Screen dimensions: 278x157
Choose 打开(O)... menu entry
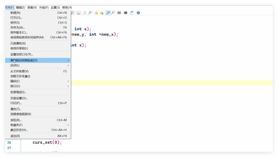tap(38, 18)
